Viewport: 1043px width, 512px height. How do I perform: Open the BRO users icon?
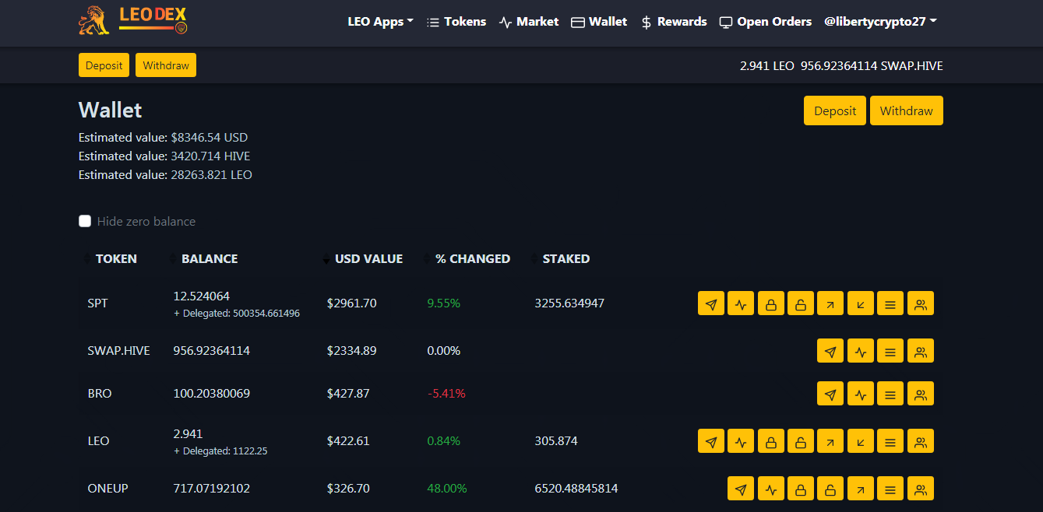pyautogui.click(x=921, y=394)
